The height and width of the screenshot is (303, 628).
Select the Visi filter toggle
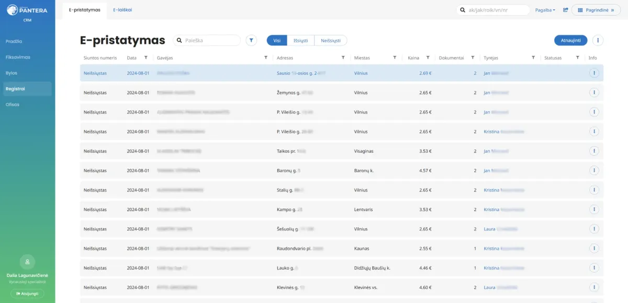click(x=277, y=40)
